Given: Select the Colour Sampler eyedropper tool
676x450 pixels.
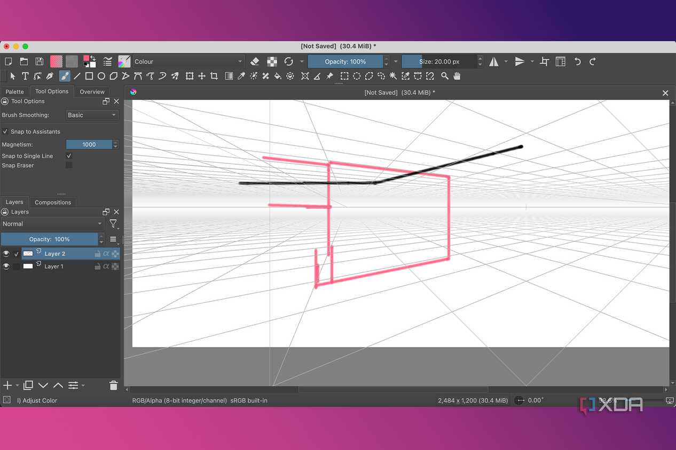Looking at the screenshot, I should click(241, 76).
